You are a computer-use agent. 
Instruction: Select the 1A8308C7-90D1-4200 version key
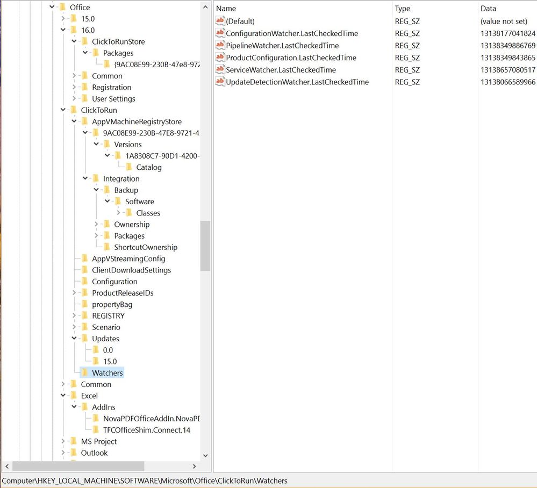pyautogui.click(x=162, y=156)
